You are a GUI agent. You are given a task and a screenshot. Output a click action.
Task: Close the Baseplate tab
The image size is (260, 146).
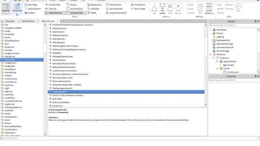18,21
